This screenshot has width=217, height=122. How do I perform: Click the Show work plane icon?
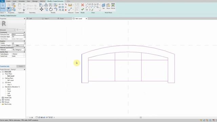click(108, 5)
